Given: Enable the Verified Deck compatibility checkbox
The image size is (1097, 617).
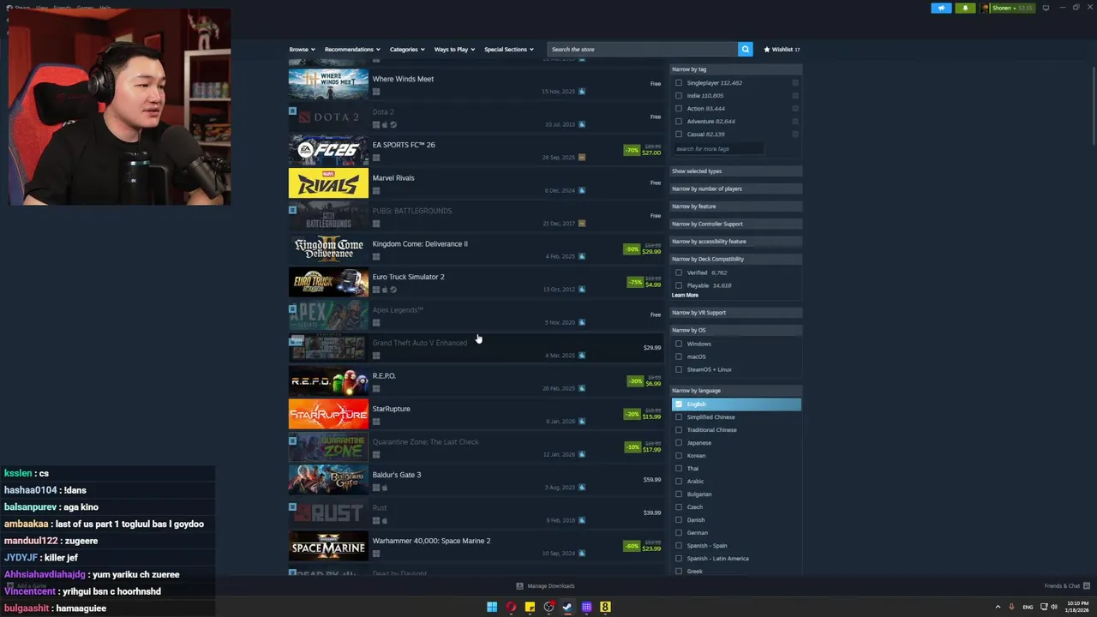Looking at the screenshot, I should [x=679, y=273].
